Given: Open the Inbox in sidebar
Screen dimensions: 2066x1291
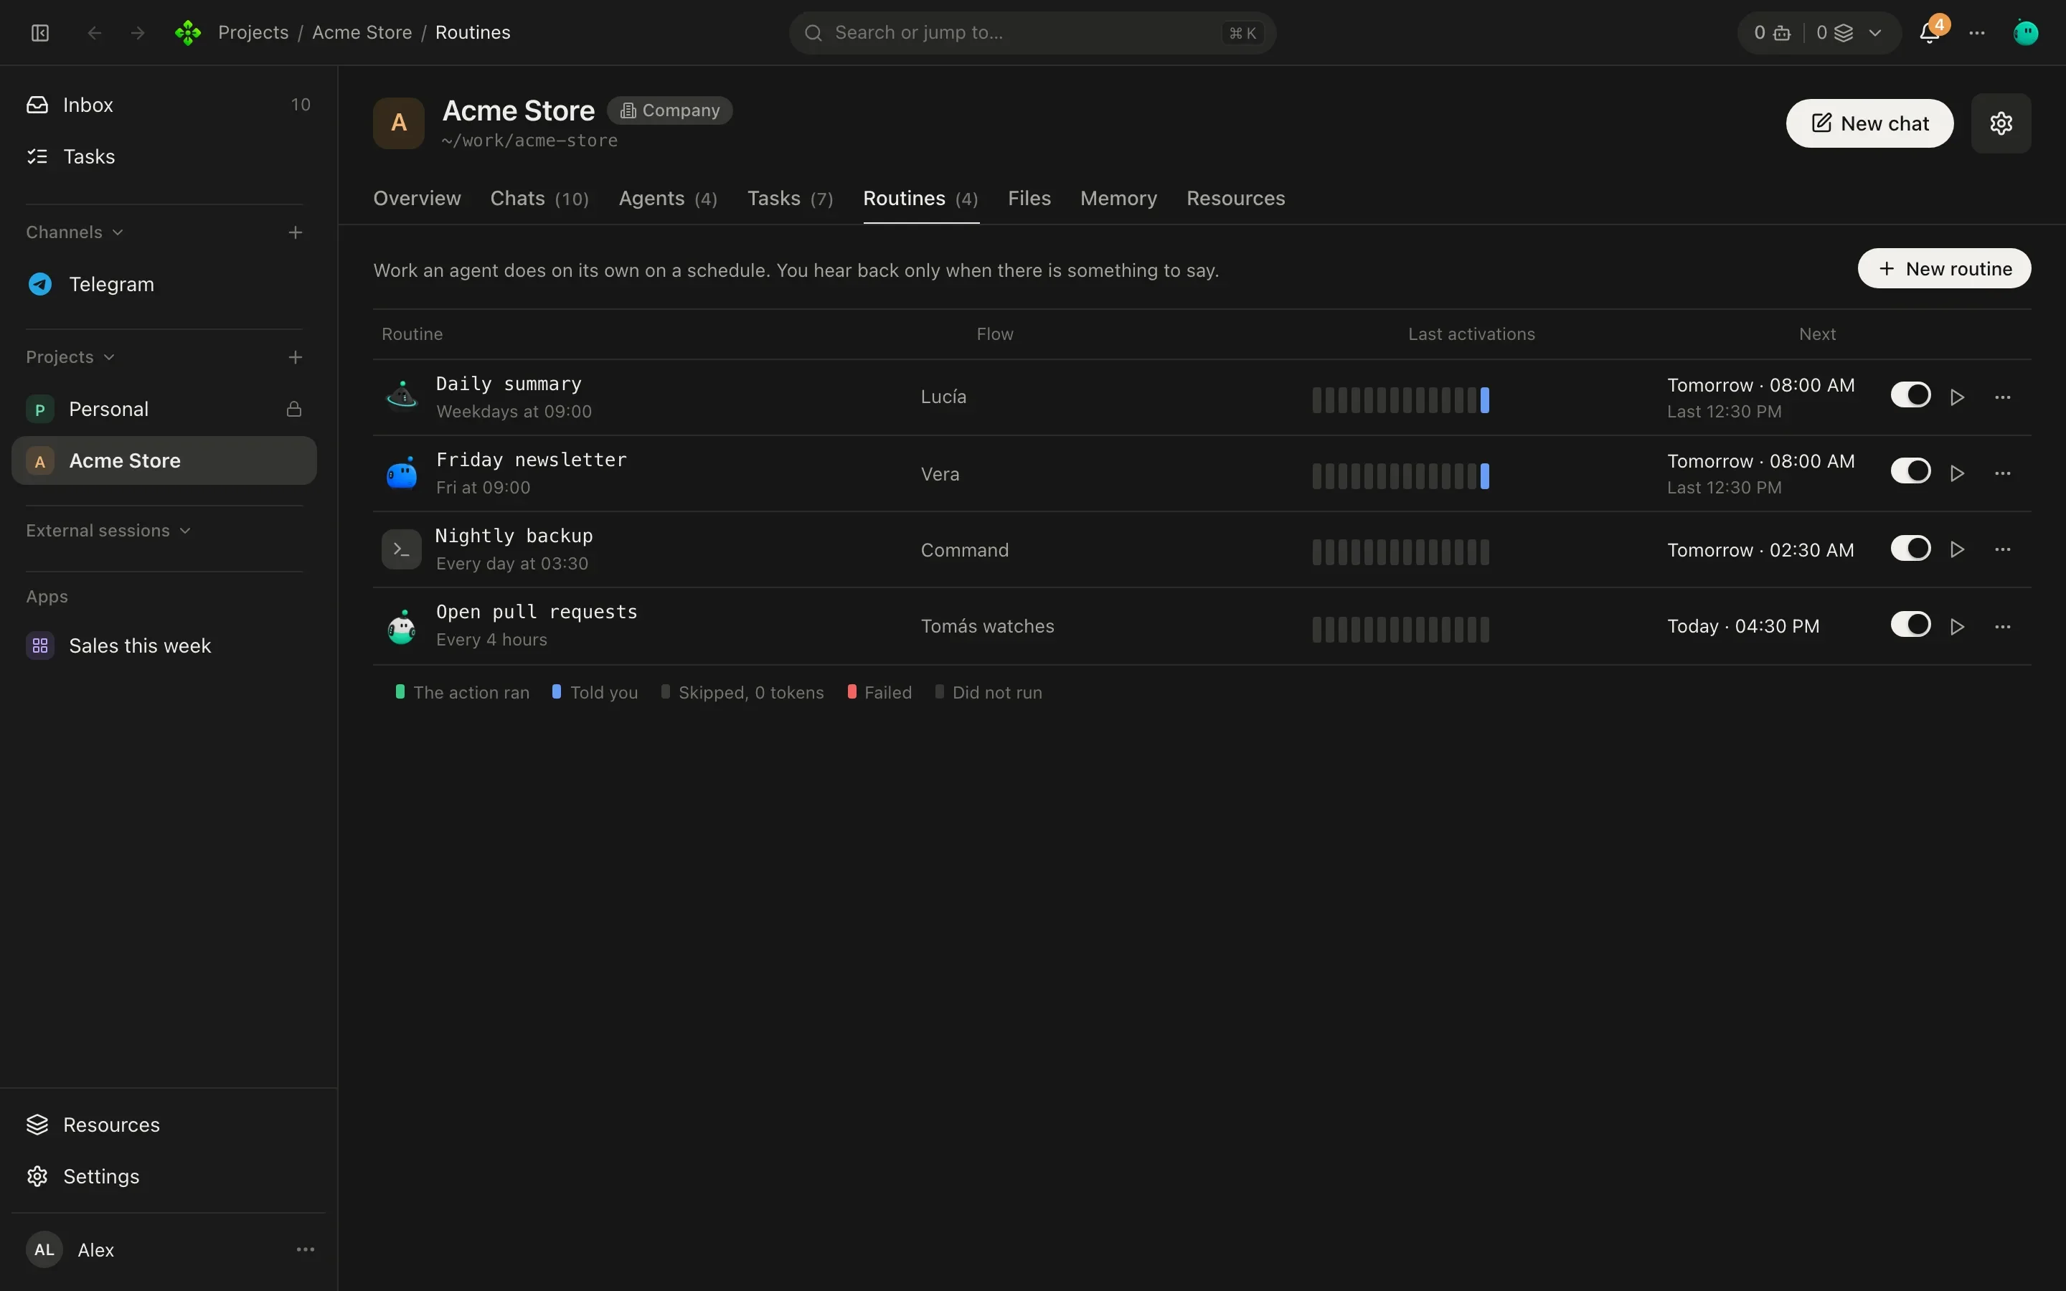Looking at the screenshot, I should coord(164,105).
